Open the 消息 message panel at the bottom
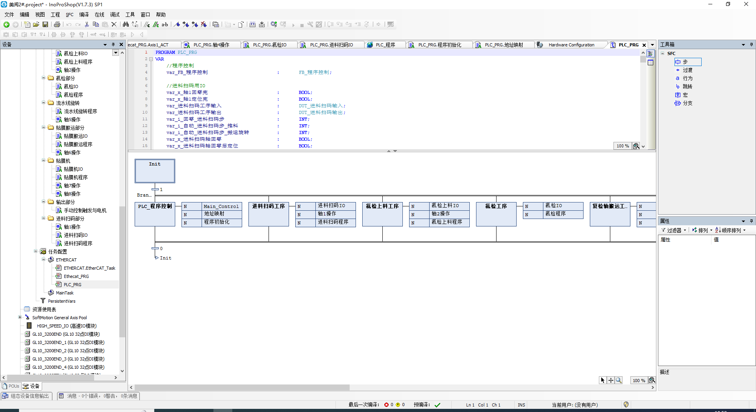This screenshot has width=756, height=412. tap(98, 396)
